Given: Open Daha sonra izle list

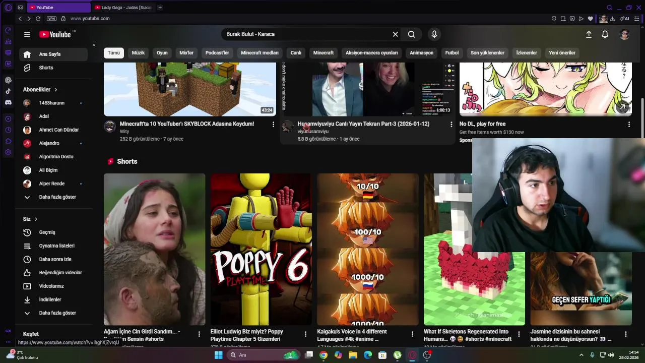Looking at the screenshot, I should tap(53, 259).
